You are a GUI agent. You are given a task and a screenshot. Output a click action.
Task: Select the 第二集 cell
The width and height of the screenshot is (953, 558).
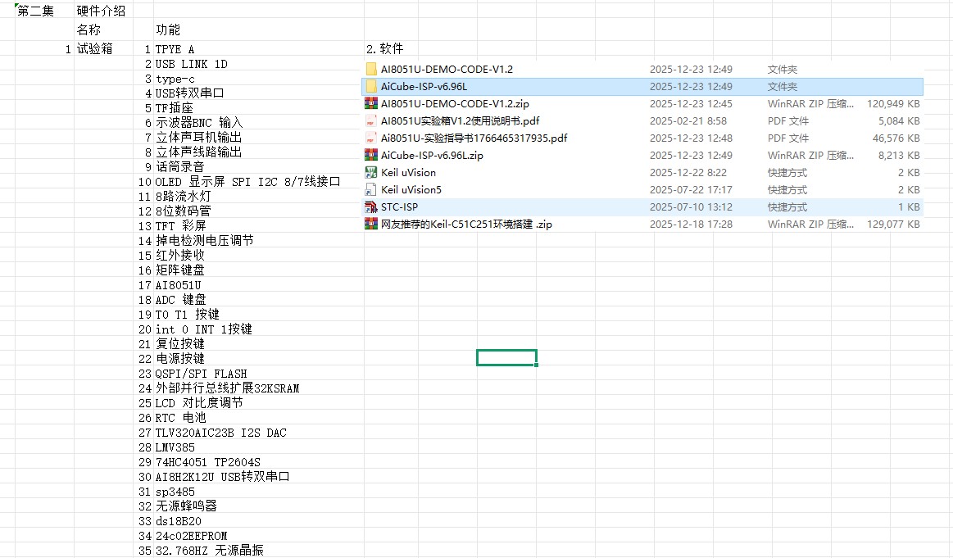33,9
